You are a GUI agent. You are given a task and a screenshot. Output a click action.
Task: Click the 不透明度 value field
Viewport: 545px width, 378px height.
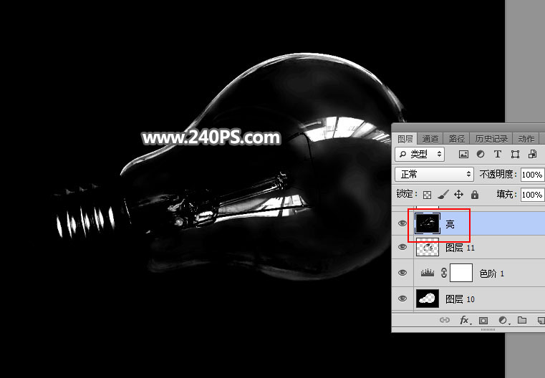click(x=531, y=174)
